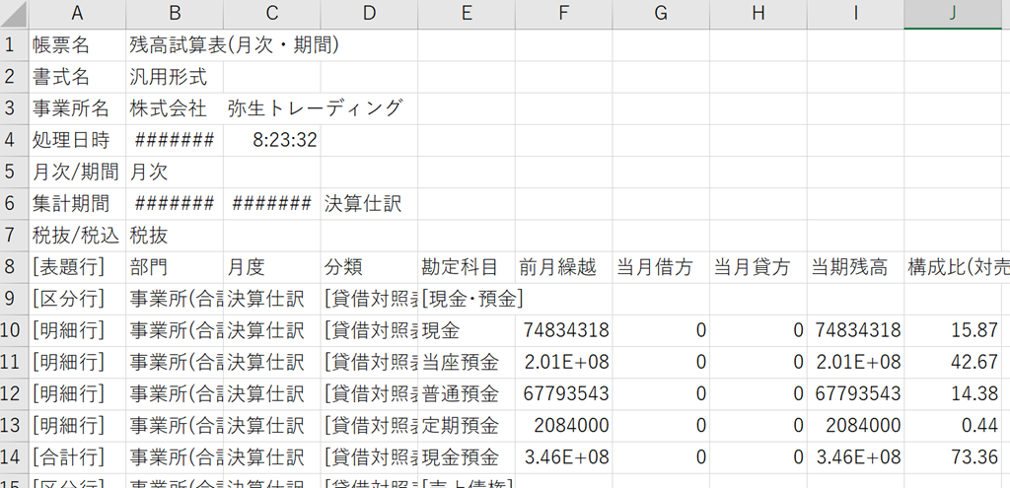The image size is (1010, 488).
Task: Click the column G header
Action: 661,13
